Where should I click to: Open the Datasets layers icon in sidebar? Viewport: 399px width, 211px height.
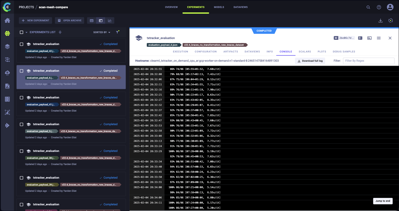[x=7, y=47]
